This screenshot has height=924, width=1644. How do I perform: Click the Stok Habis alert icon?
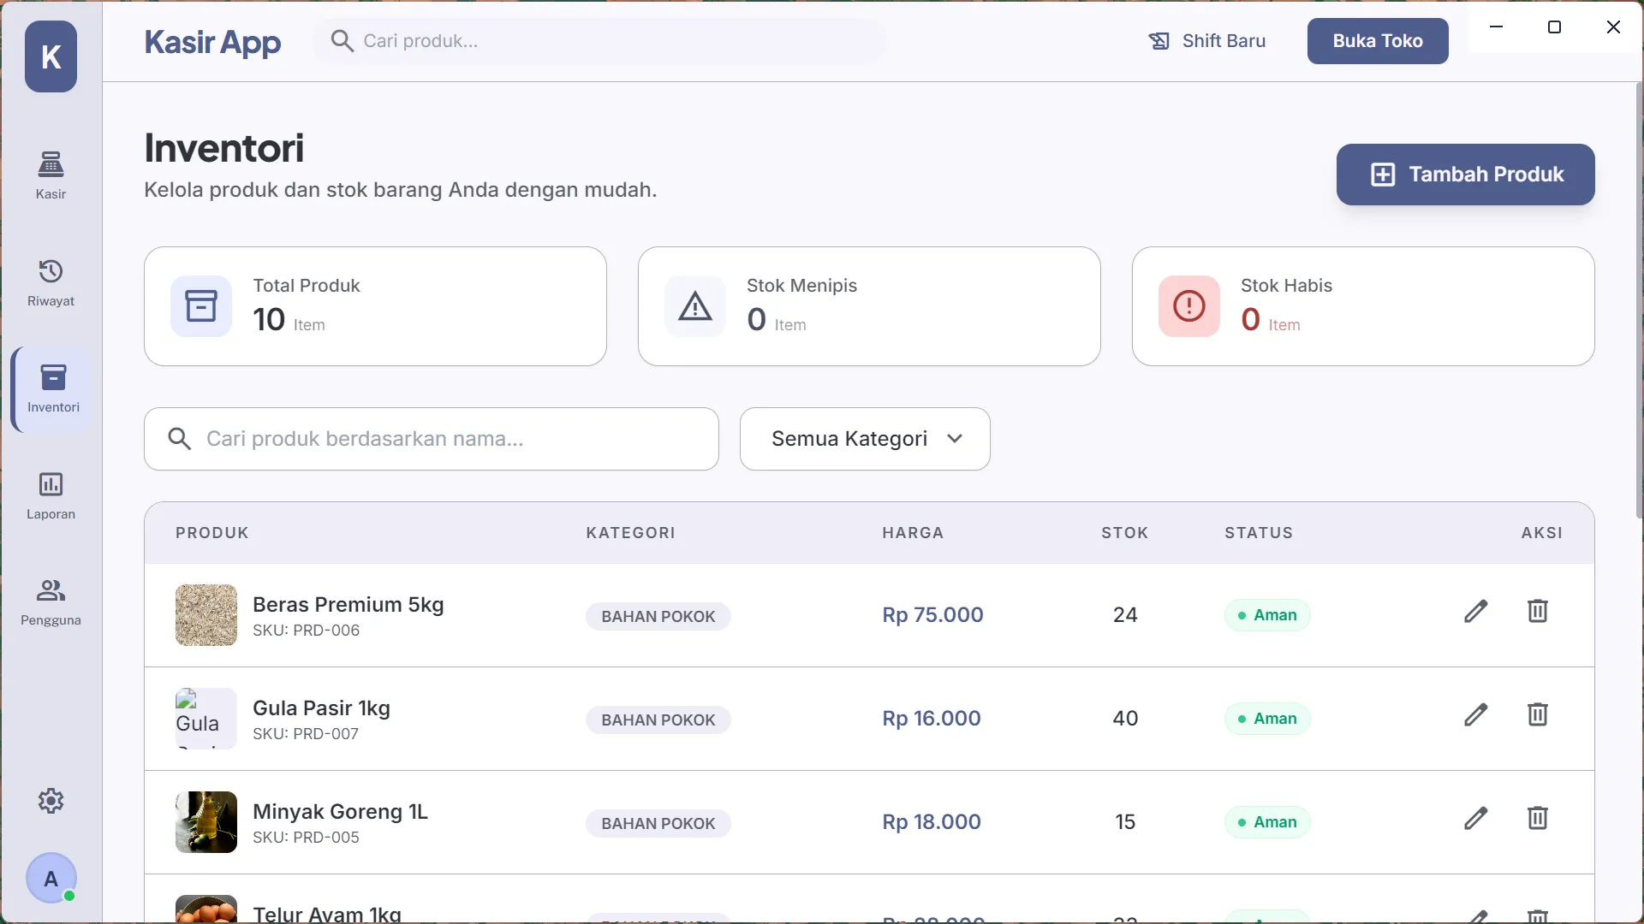click(1189, 305)
